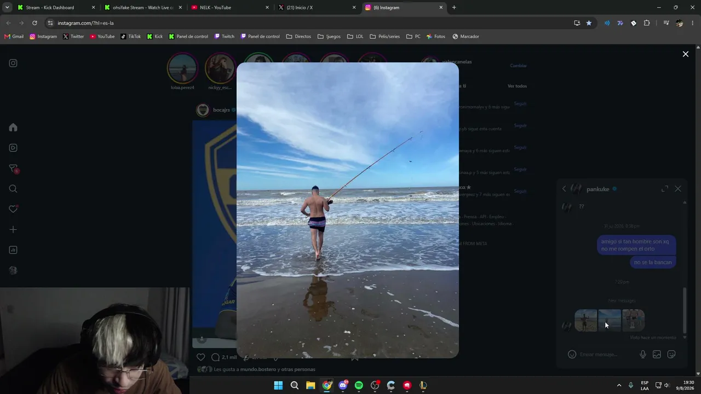This screenshot has width=701, height=394.
Task: Expand the Juegos bookmark folder
Action: tap(329, 37)
